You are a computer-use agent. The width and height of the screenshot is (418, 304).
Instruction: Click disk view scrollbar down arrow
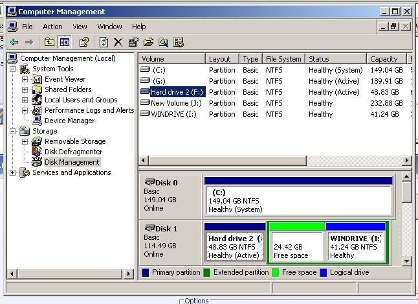coord(406,261)
